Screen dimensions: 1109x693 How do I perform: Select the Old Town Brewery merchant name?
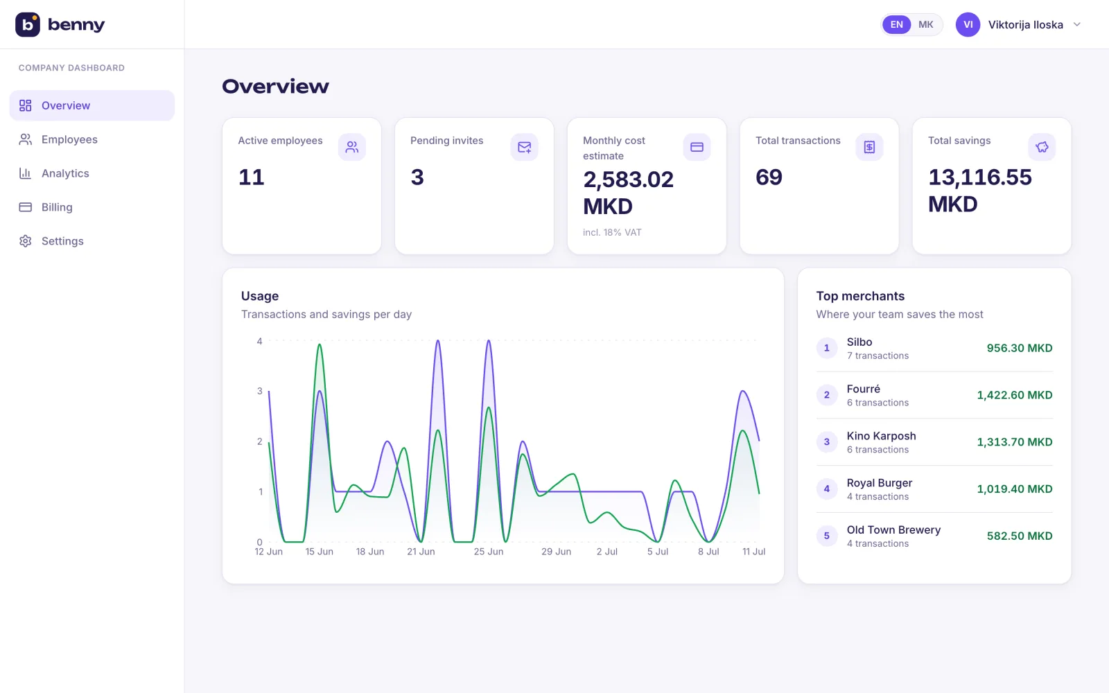(x=893, y=530)
